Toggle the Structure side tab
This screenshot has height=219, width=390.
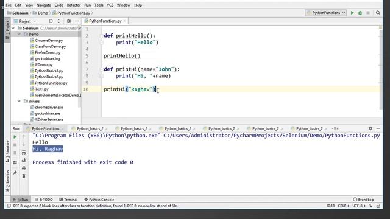tap(7, 151)
